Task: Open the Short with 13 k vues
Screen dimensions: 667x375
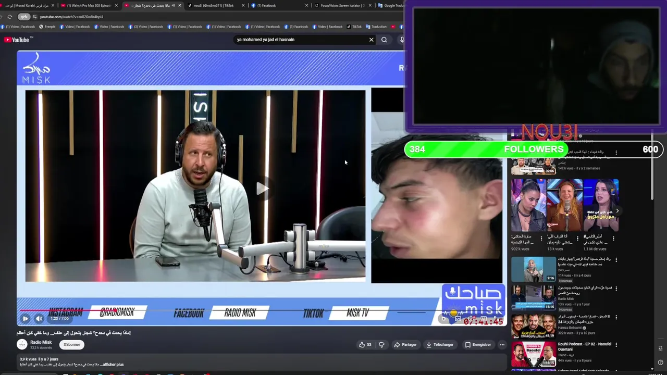Action: 564,205
